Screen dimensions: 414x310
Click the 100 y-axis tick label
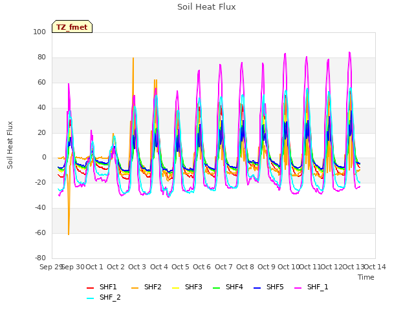(39, 32)
